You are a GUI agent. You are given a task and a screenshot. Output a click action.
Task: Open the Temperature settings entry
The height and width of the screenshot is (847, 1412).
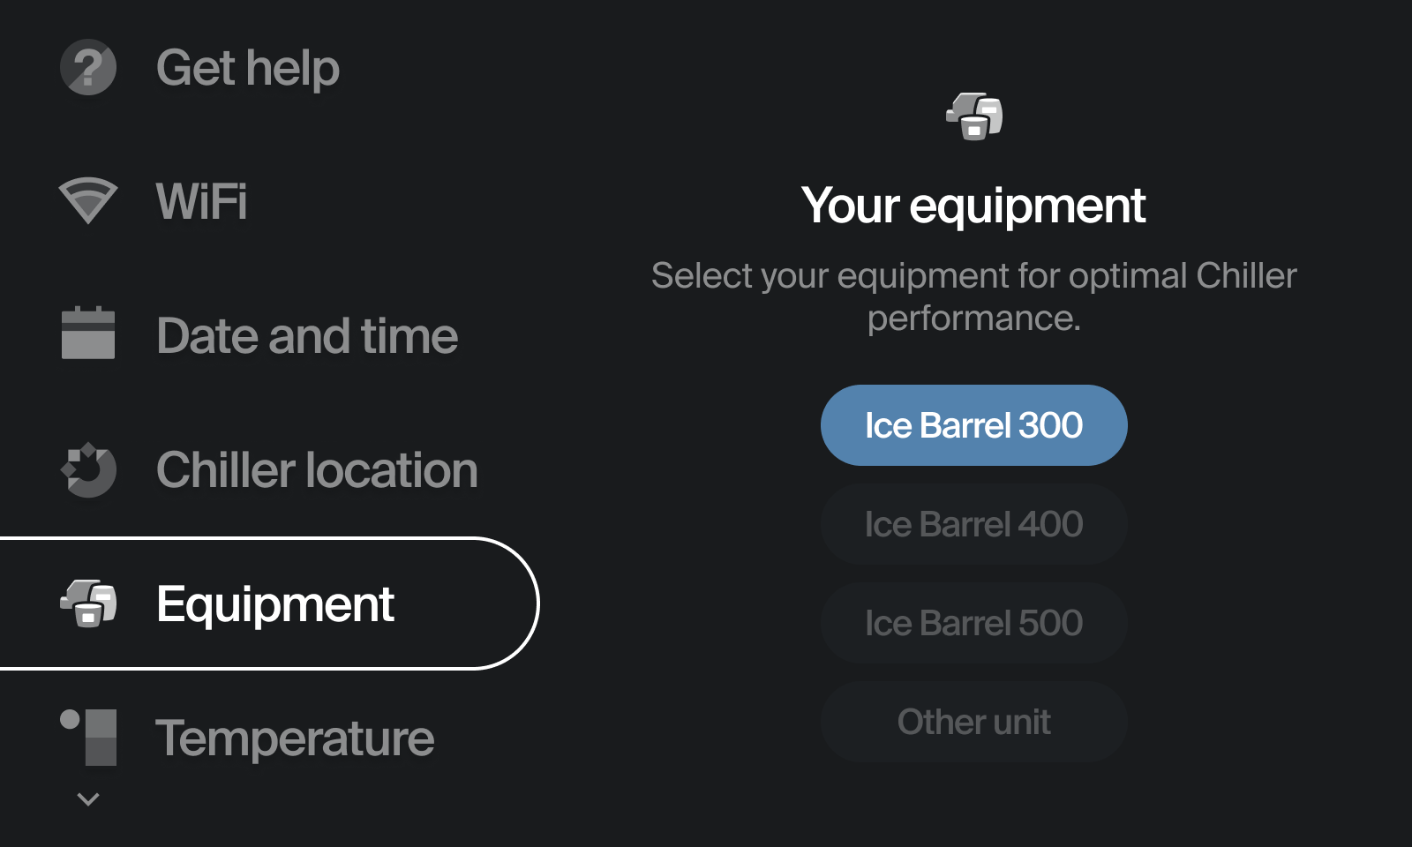tap(295, 738)
